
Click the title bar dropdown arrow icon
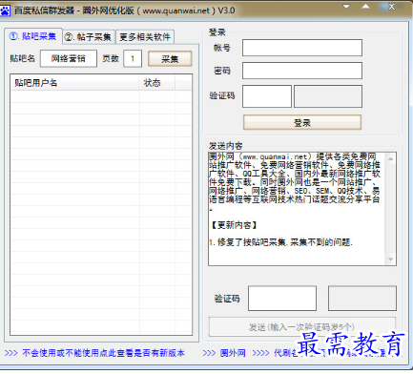tap(346, 7)
